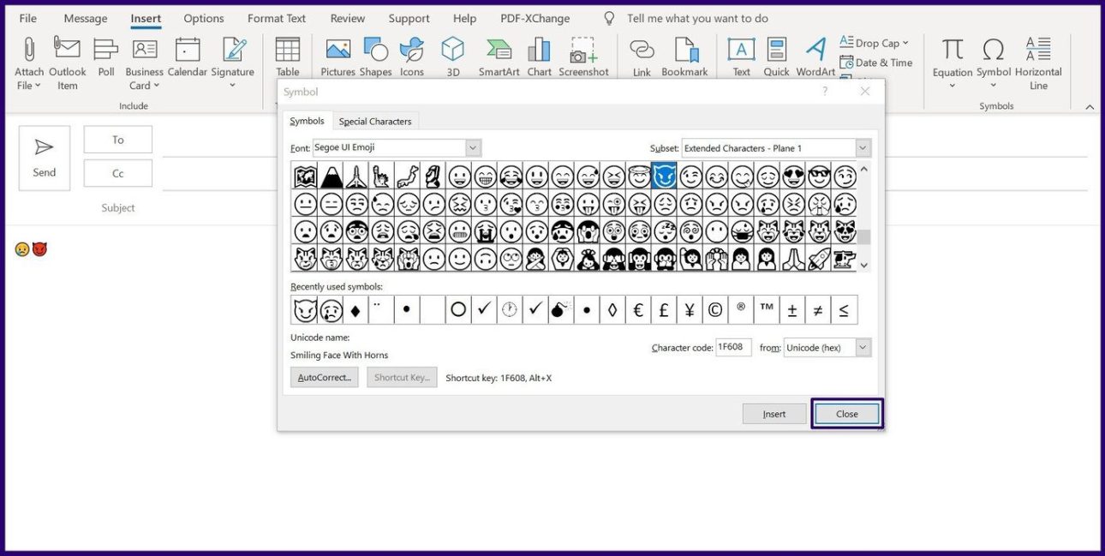The image size is (1105, 556).
Task: Expand the Unicode (hex) from dropdown
Action: click(863, 348)
